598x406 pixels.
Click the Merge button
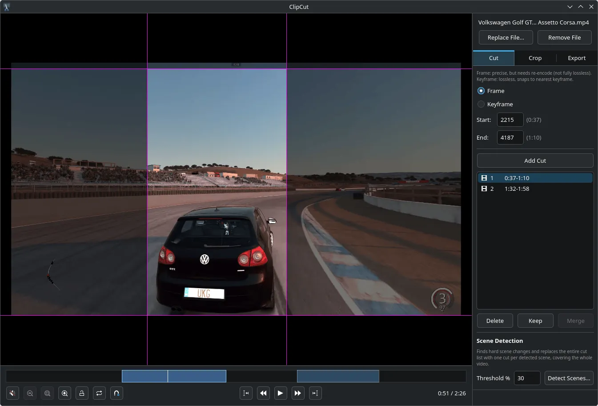576,321
